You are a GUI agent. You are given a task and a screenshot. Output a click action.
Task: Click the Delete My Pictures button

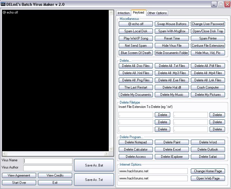click(208, 95)
